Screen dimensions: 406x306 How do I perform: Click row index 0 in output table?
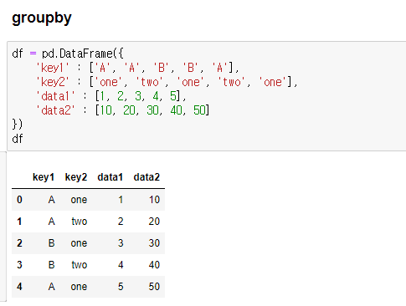(19, 200)
